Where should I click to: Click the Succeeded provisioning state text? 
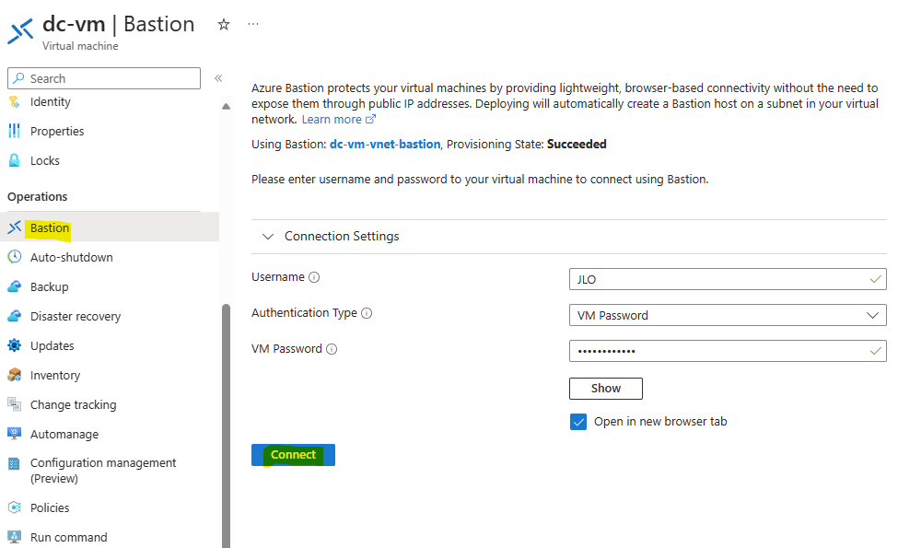(x=577, y=144)
